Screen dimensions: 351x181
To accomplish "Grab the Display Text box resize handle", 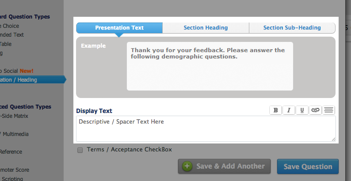I will click(x=333, y=139).
